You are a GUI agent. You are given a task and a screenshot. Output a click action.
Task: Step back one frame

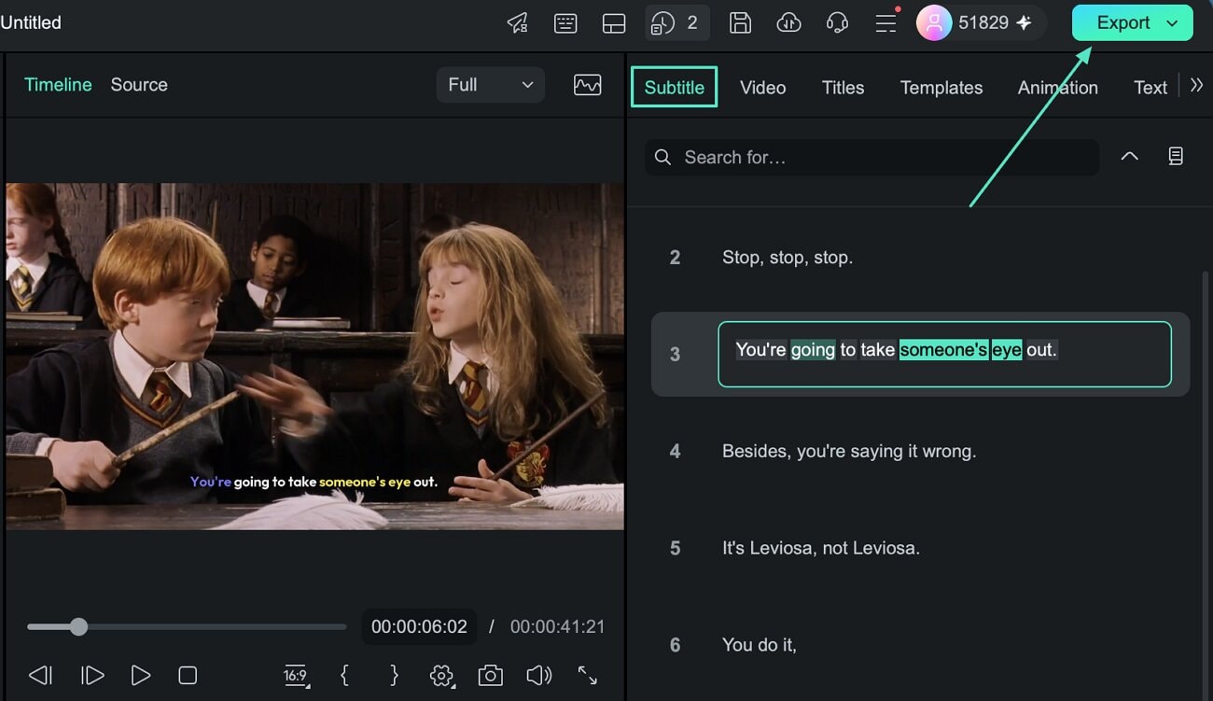click(x=40, y=675)
